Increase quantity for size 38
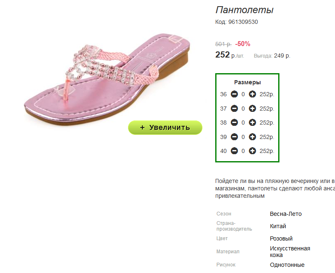 [253, 123]
